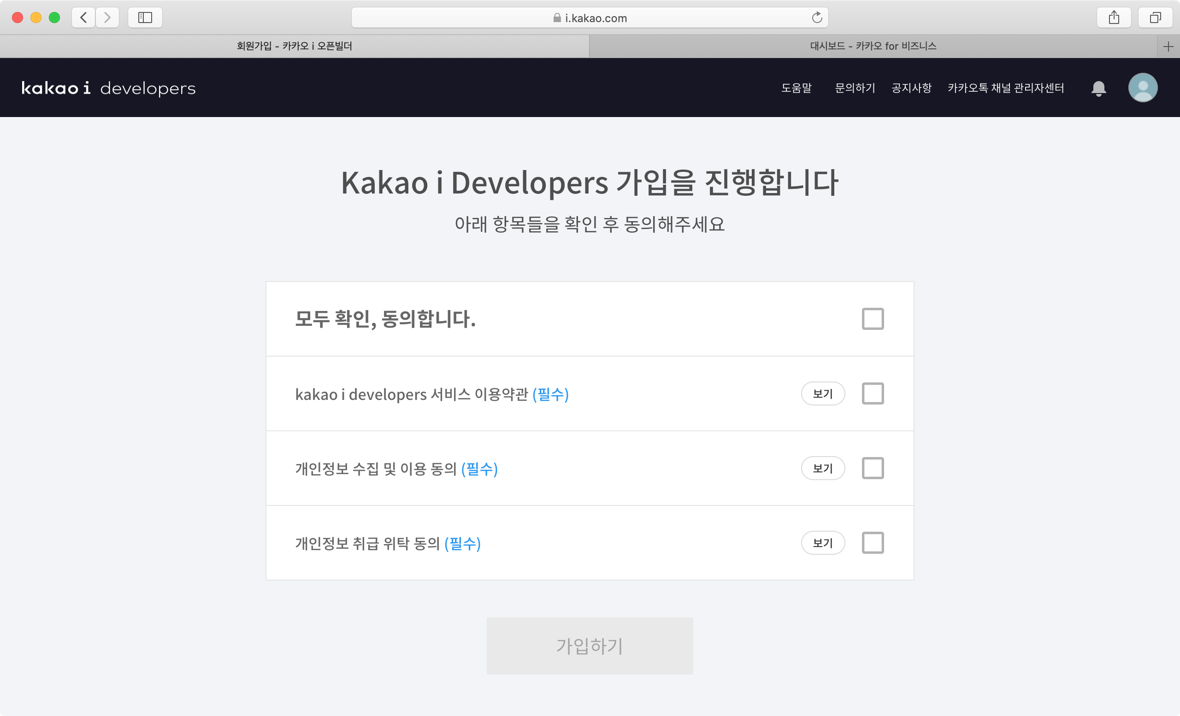Click the Safari back arrow

click(x=83, y=18)
